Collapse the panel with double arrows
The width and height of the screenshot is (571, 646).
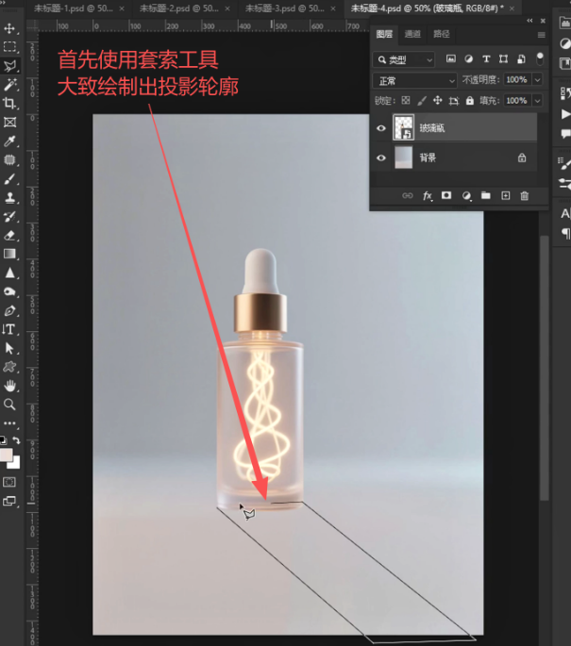529,21
